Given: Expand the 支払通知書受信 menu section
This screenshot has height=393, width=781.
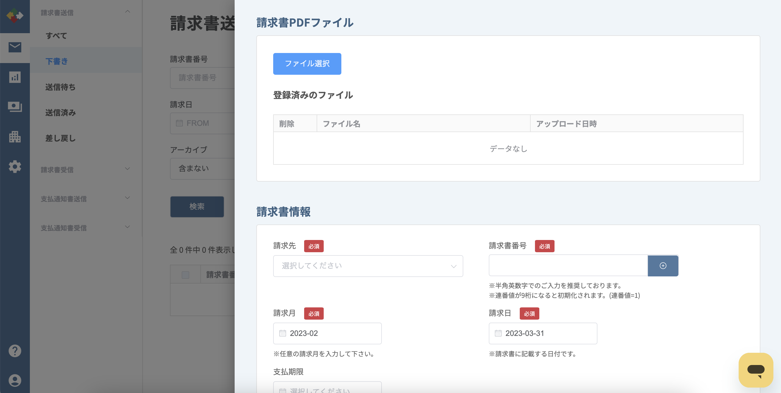Looking at the screenshot, I should pyautogui.click(x=128, y=227).
